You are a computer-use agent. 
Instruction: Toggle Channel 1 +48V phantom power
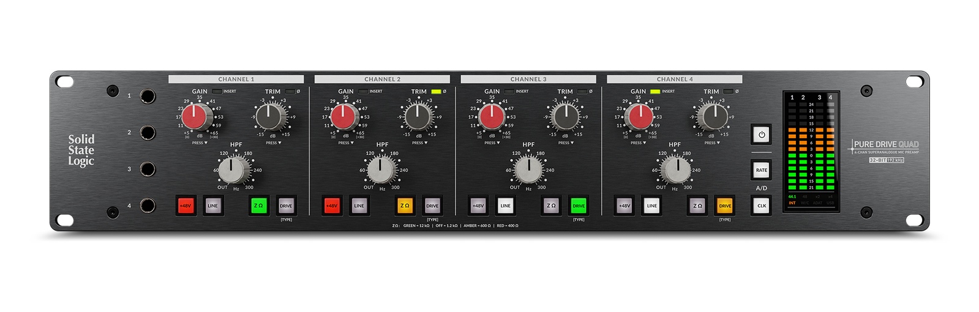pos(185,206)
